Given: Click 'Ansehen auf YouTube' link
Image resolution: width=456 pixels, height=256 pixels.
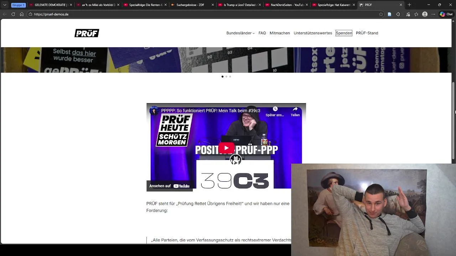Looking at the screenshot, I should 170,186.
